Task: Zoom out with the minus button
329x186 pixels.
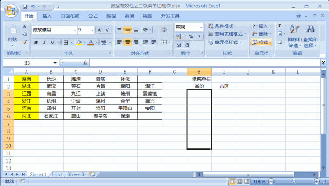Action: (271, 181)
